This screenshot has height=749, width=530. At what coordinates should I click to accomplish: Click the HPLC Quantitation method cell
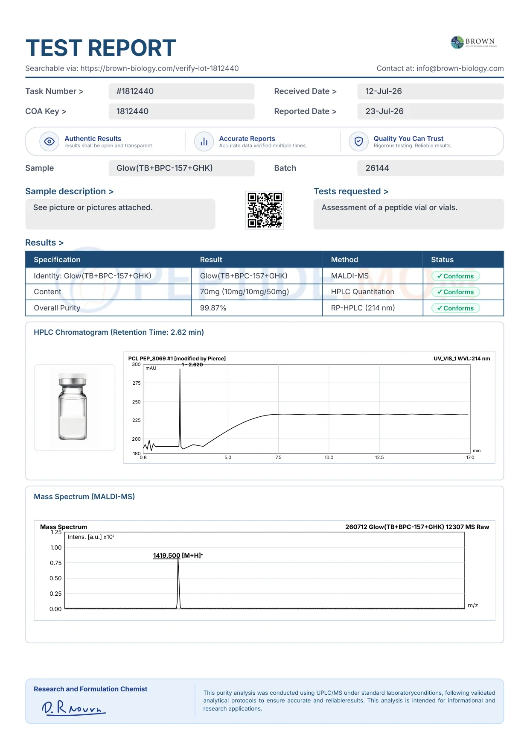(x=373, y=292)
